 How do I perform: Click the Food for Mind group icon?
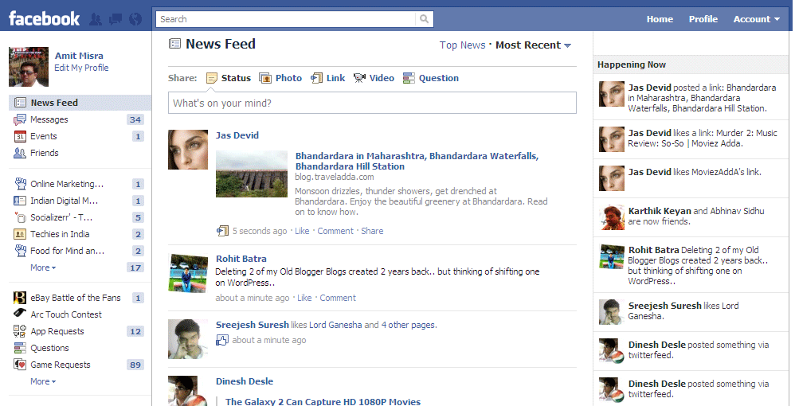pyautogui.click(x=20, y=251)
